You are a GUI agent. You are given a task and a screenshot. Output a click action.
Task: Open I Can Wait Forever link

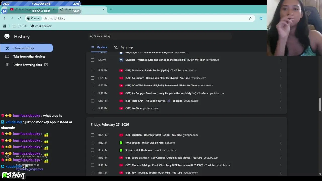[x=161, y=86]
